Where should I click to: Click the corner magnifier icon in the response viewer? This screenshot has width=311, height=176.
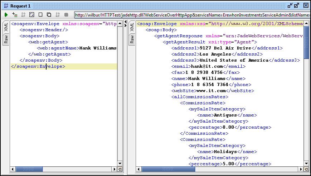coord(306,169)
